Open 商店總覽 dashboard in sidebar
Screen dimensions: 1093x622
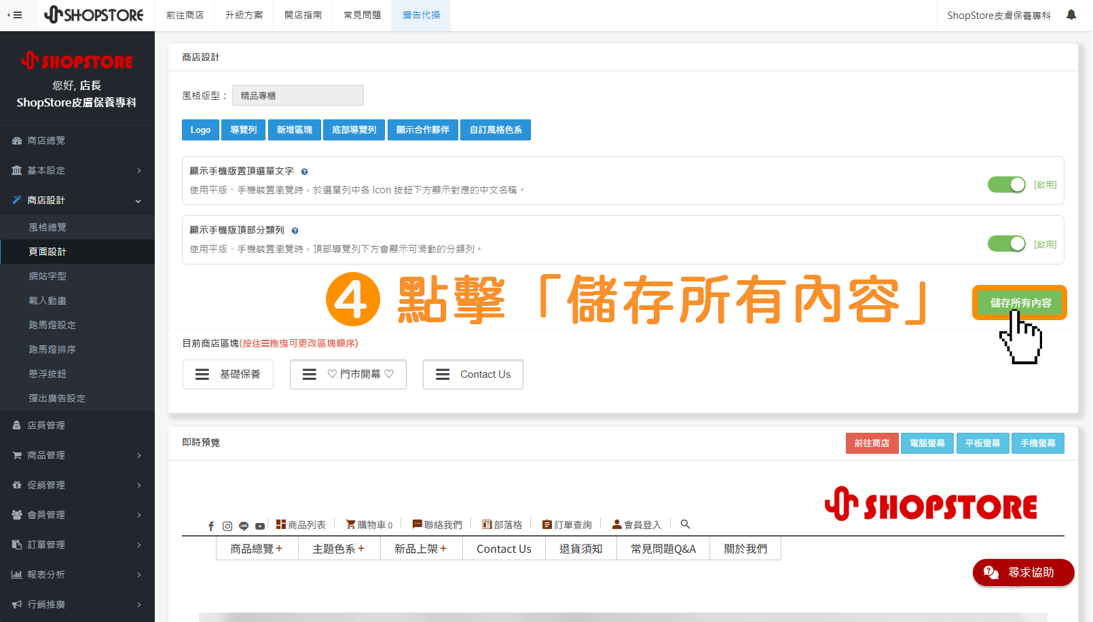[77, 140]
